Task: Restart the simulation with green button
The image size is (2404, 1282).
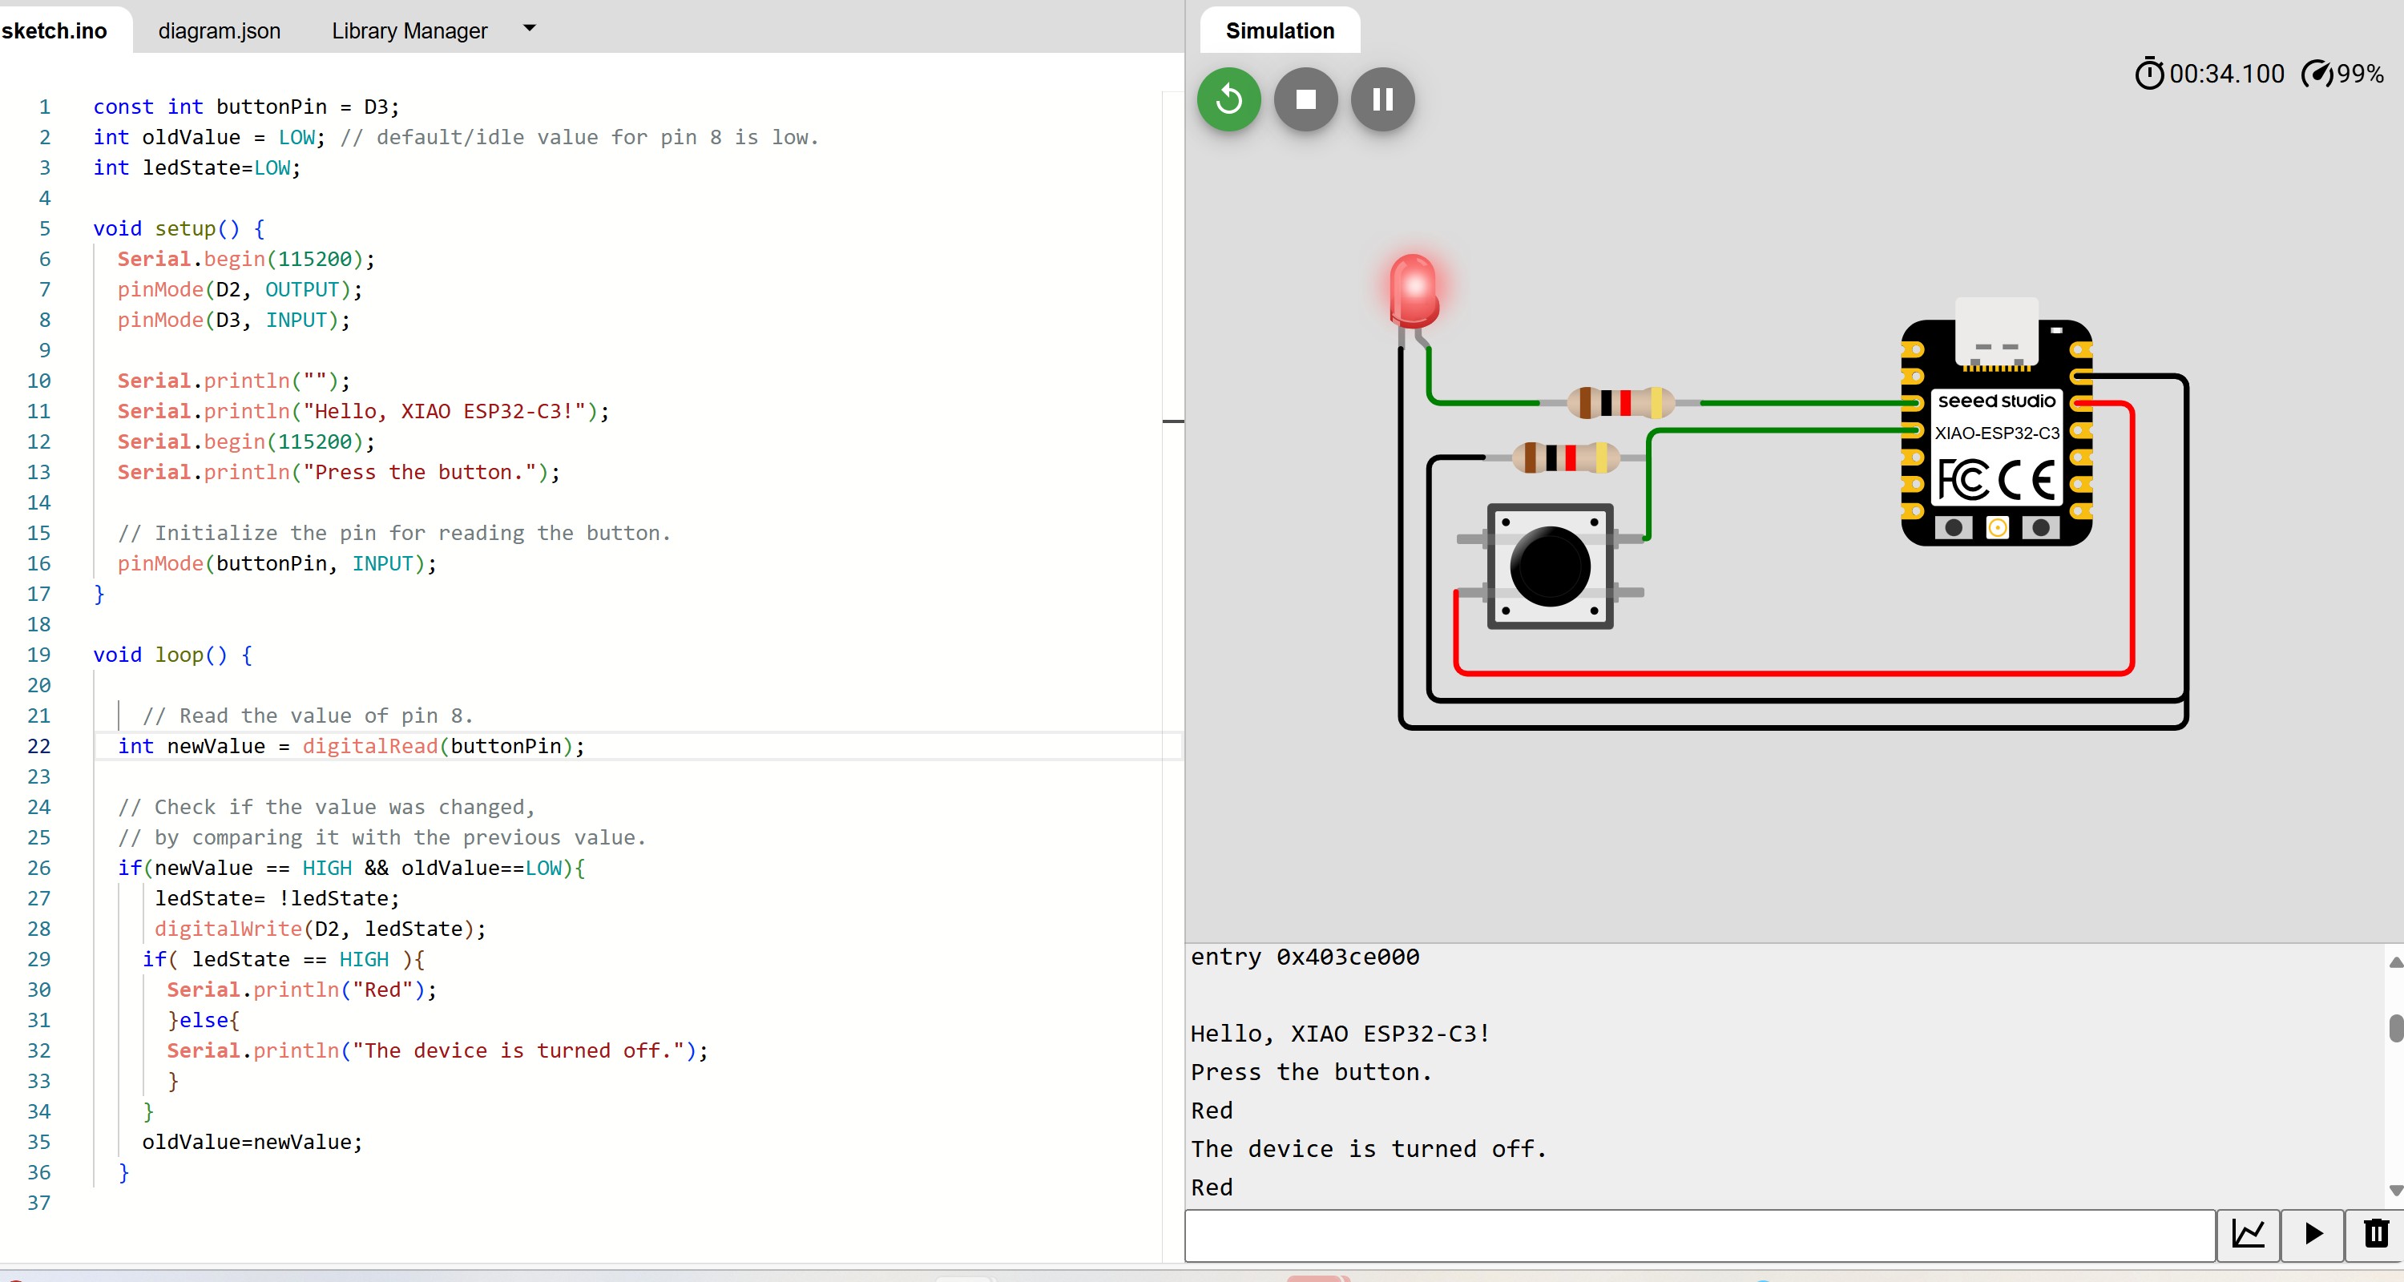Action: click(1228, 99)
